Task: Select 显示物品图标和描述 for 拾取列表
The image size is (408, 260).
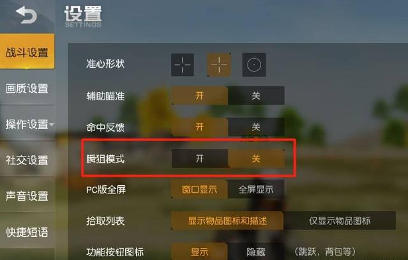Action: tap(227, 220)
